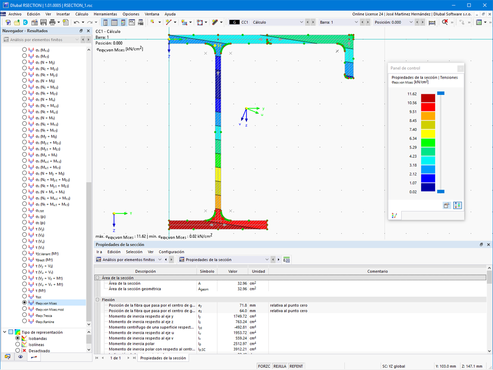Toggle the REJILLA status bar button
The height and width of the screenshot is (370, 493).
280,366
